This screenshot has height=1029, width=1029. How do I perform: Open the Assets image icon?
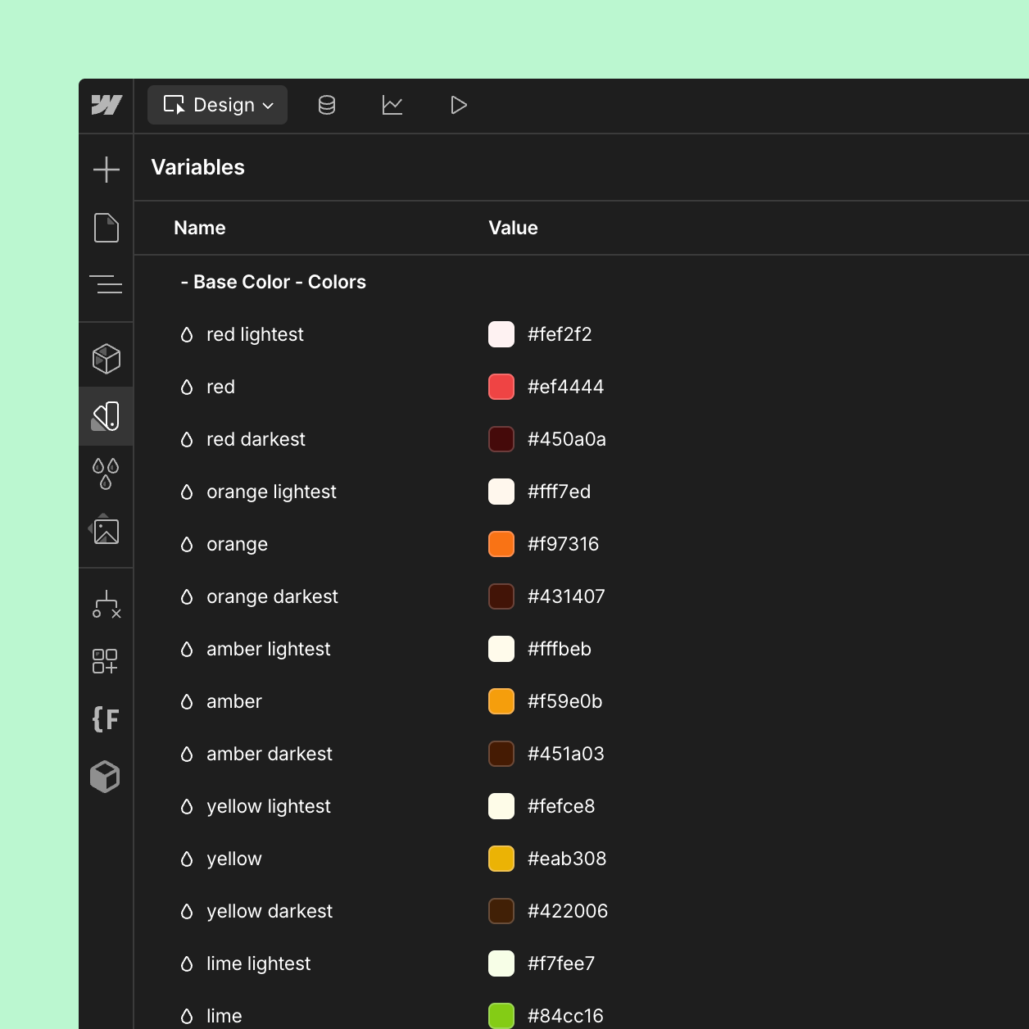105,530
